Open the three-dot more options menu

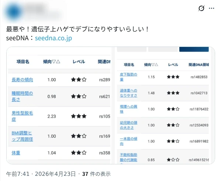pyautogui.click(x=211, y=8)
